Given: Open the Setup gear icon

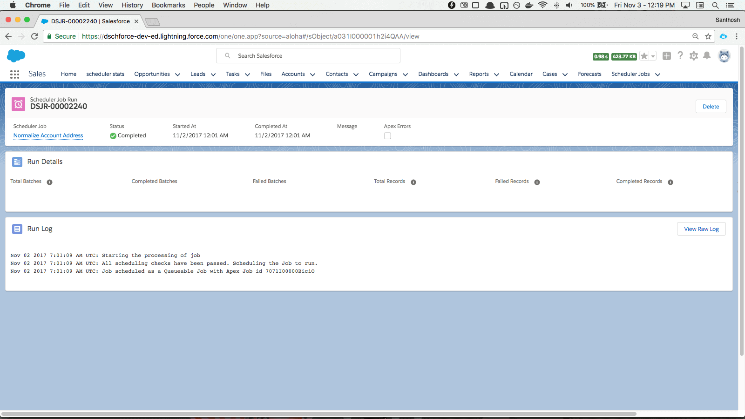Looking at the screenshot, I should tap(694, 56).
